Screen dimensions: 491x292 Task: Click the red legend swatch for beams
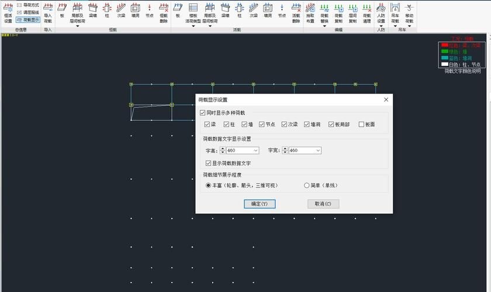[x=445, y=45]
